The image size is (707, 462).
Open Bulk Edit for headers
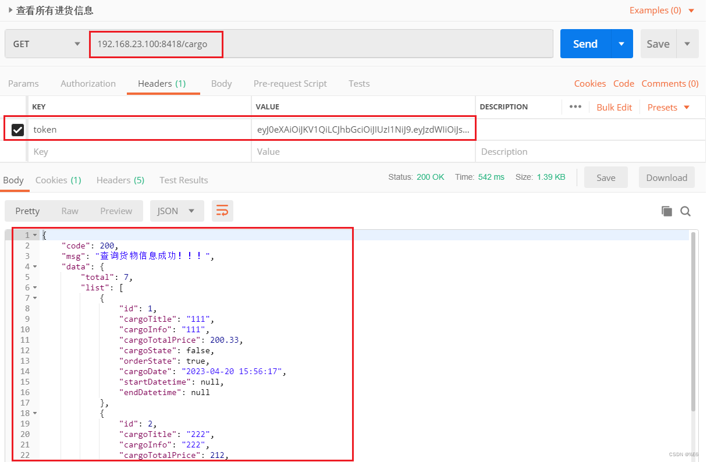point(614,107)
